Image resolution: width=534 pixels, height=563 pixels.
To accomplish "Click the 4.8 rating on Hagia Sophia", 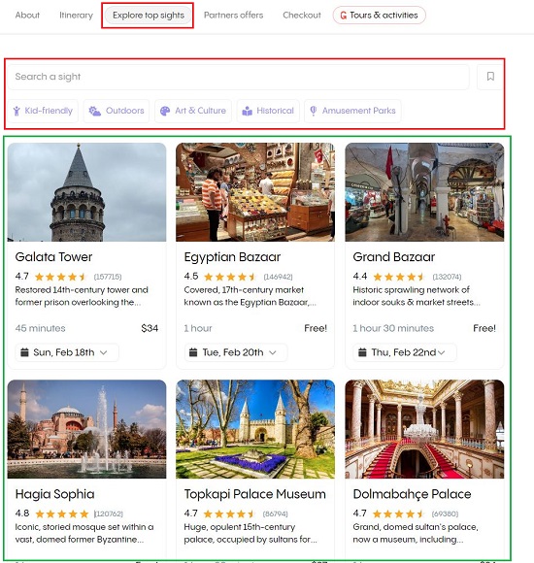I will tap(22, 513).
